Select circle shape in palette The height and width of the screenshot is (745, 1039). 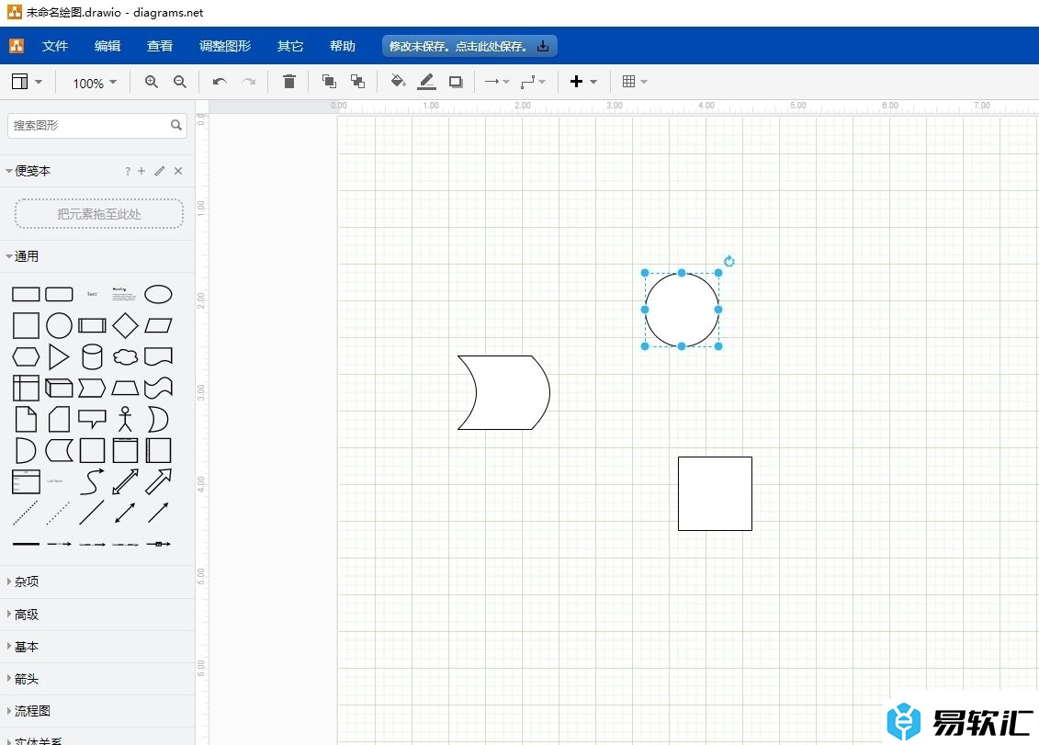pos(59,325)
